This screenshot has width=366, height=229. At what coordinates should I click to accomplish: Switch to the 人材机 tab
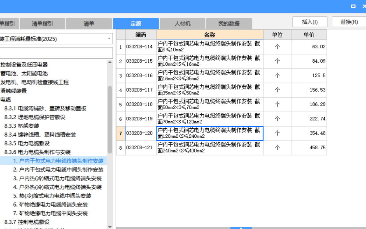(x=182, y=23)
